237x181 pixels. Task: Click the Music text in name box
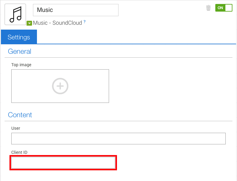[45, 10]
